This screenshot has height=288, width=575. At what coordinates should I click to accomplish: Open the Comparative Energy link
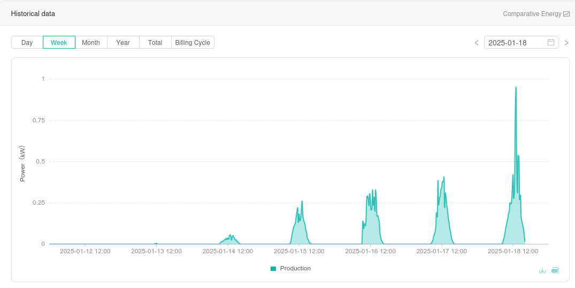pos(532,14)
